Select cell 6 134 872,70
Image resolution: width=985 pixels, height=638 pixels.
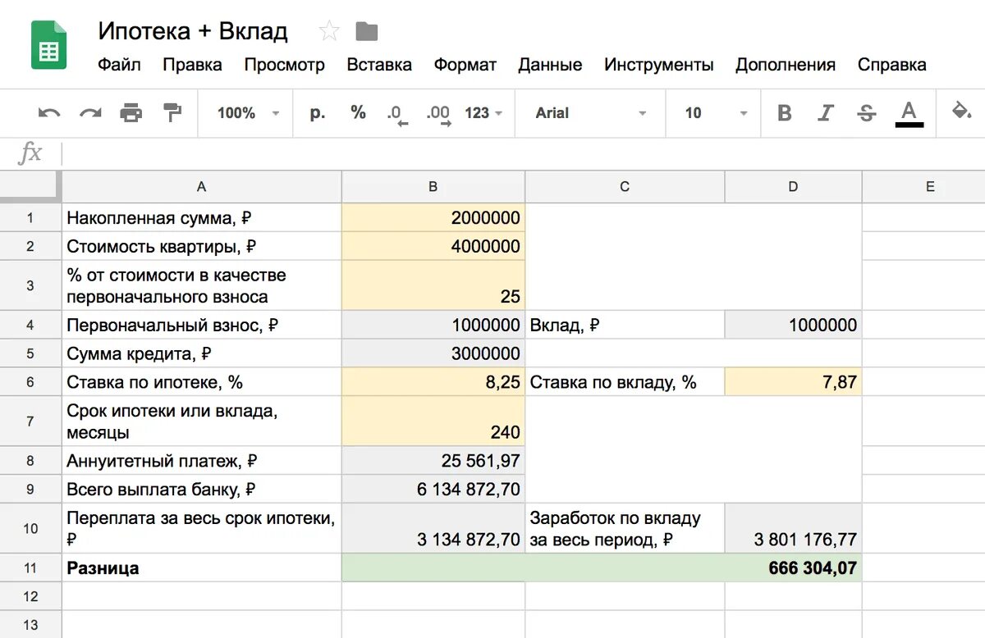pyautogui.click(x=433, y=490)
